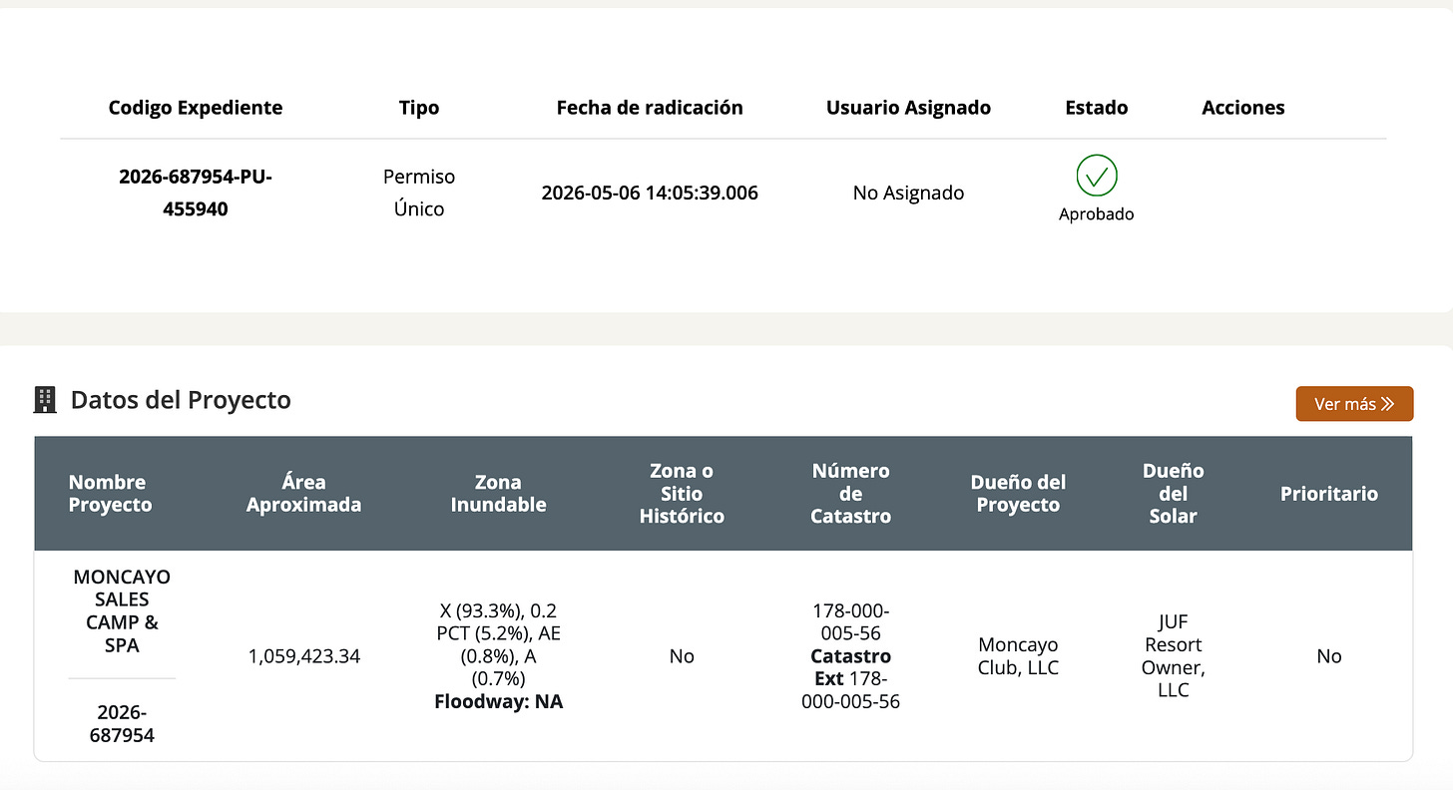The image size is (1453, 790).
Task: Click the catastro number 178-000-005-56
Action: pos(850,621)
